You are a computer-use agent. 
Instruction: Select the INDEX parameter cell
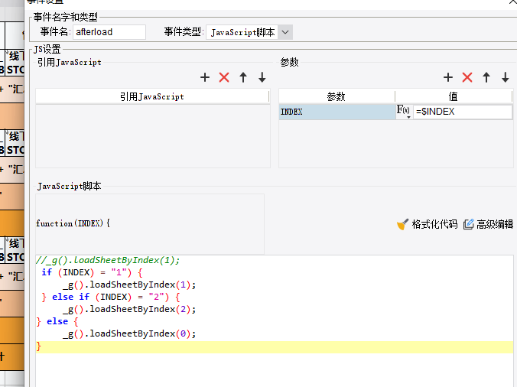pyautogui.click(x=337, y=112)
